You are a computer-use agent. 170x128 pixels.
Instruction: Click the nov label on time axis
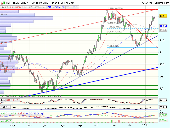click(114, 125)
